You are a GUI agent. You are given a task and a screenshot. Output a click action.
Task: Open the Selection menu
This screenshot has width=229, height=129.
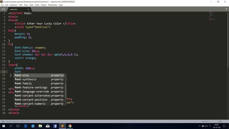click(14, 5)
